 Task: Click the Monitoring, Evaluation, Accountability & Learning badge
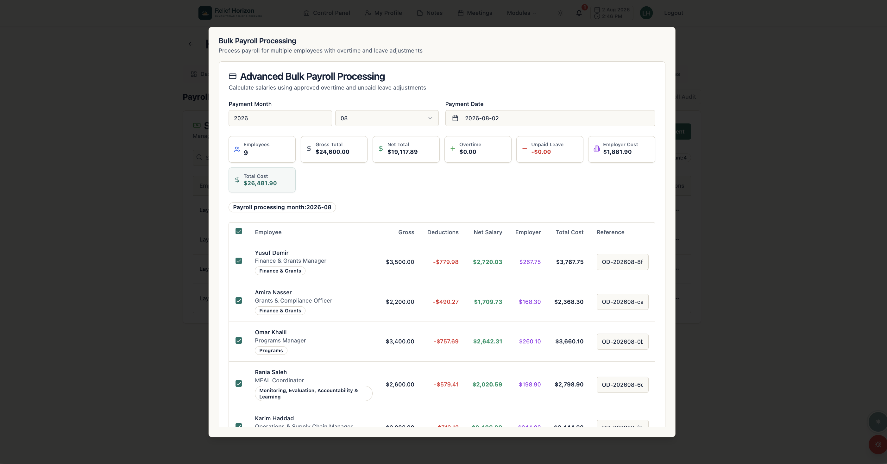(313, 393)
